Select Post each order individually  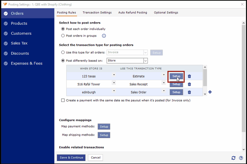coord(63,29)
